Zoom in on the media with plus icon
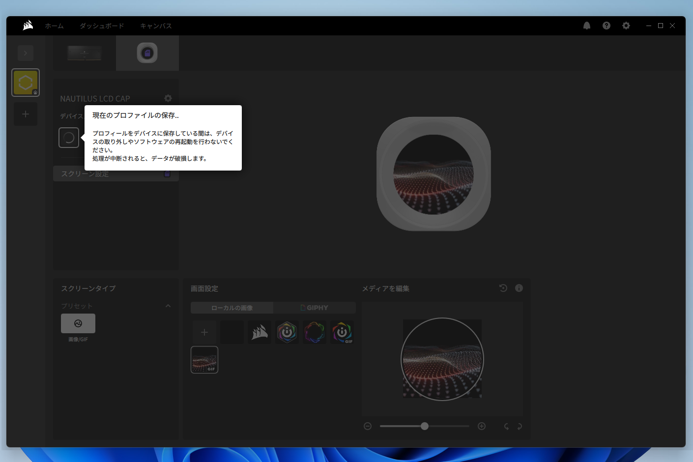Viewport: 693px width, 462px height. (482, 426)
